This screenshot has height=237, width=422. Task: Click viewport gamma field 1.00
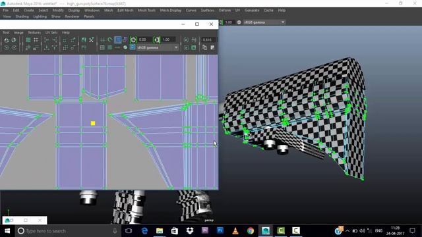[229, 22]
